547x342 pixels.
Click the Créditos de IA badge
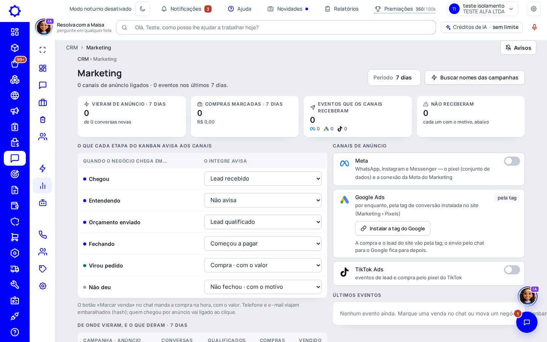pos(482,27)
